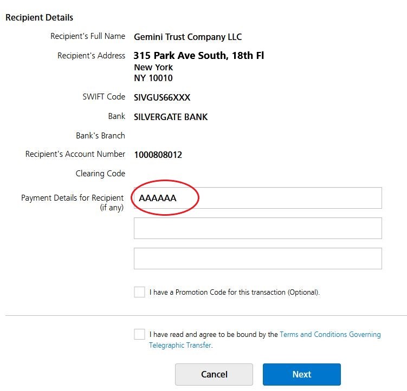407x391 pixels.
Task: Click the Clearing Code label
Action: tap(100, 174)
